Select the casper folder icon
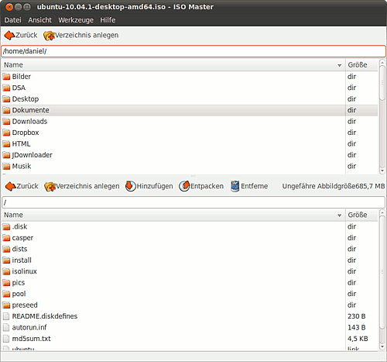This screenshot has width=387, height=362. pos(6,238)
